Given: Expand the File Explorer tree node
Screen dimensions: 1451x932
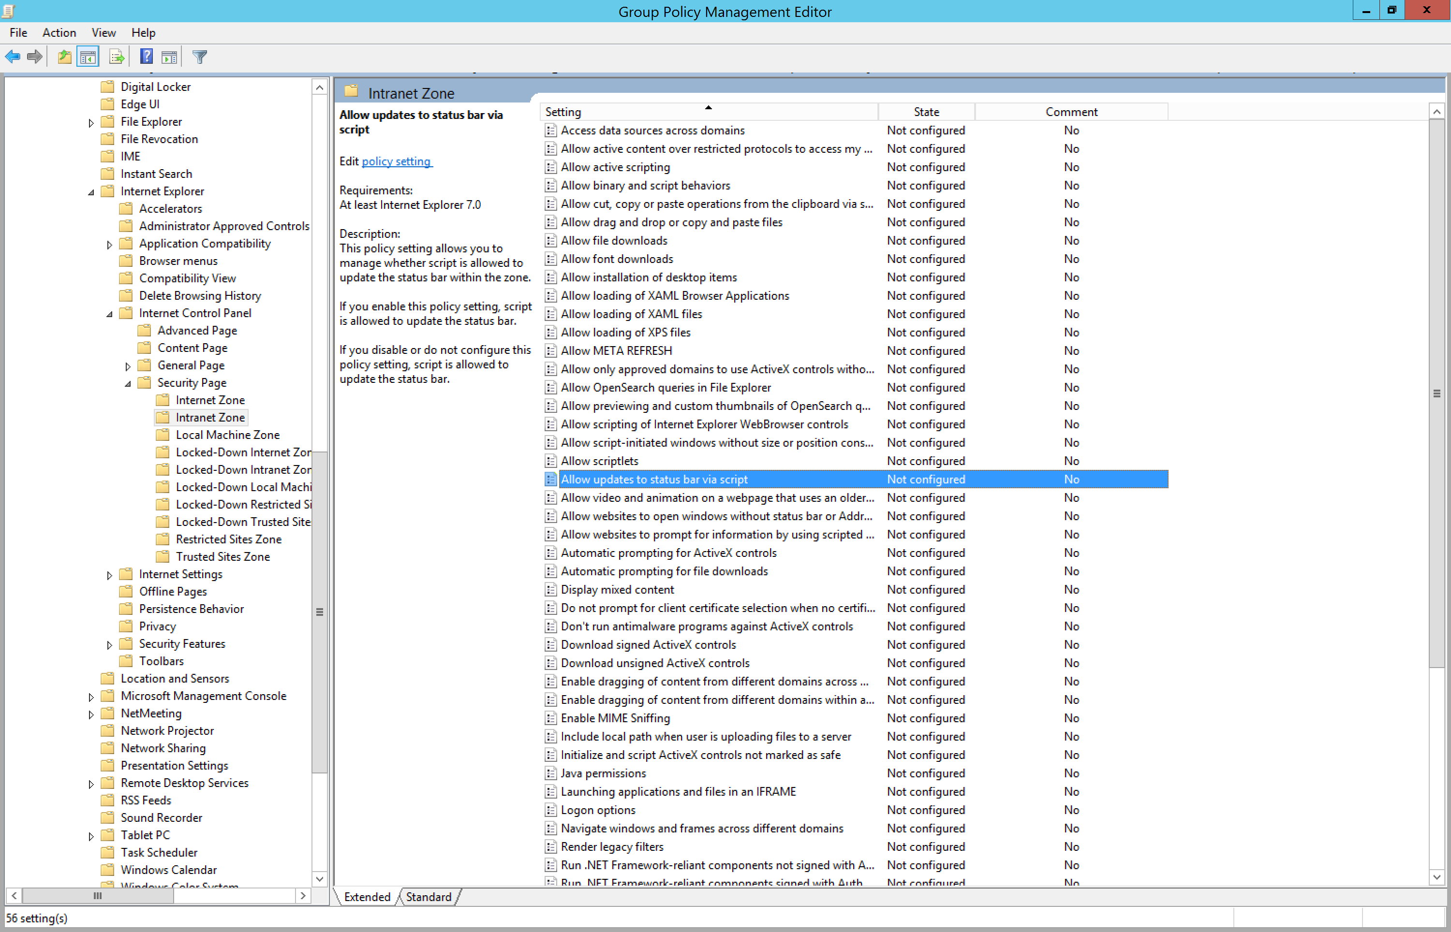Looking at the screenshot, I should [91, 122].
